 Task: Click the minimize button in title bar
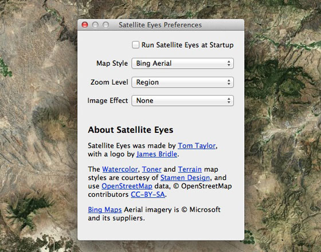point(95,25)
